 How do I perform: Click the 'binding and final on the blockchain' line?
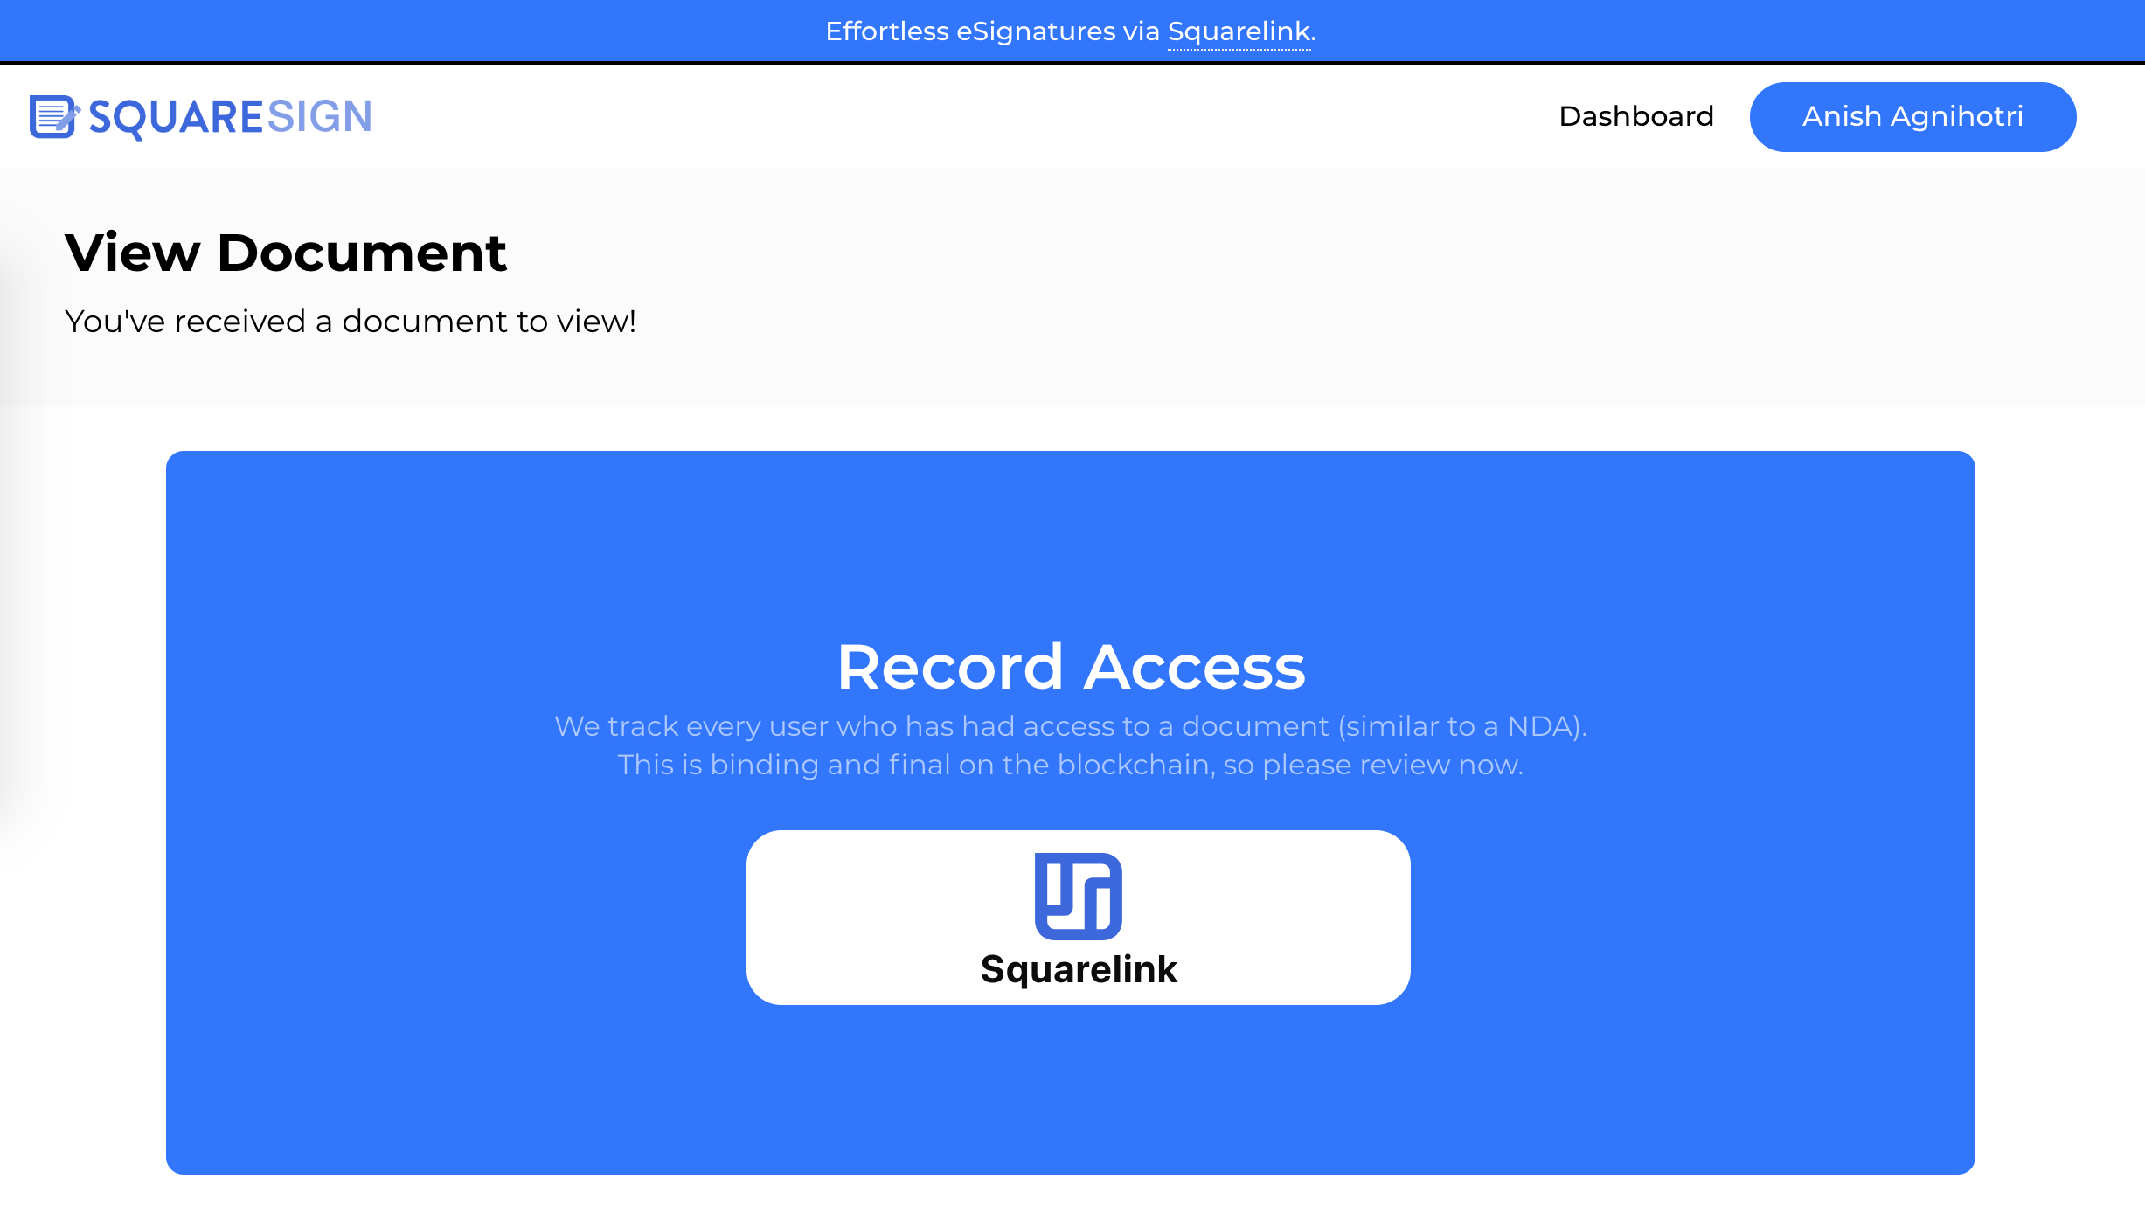click(1071, 765)
